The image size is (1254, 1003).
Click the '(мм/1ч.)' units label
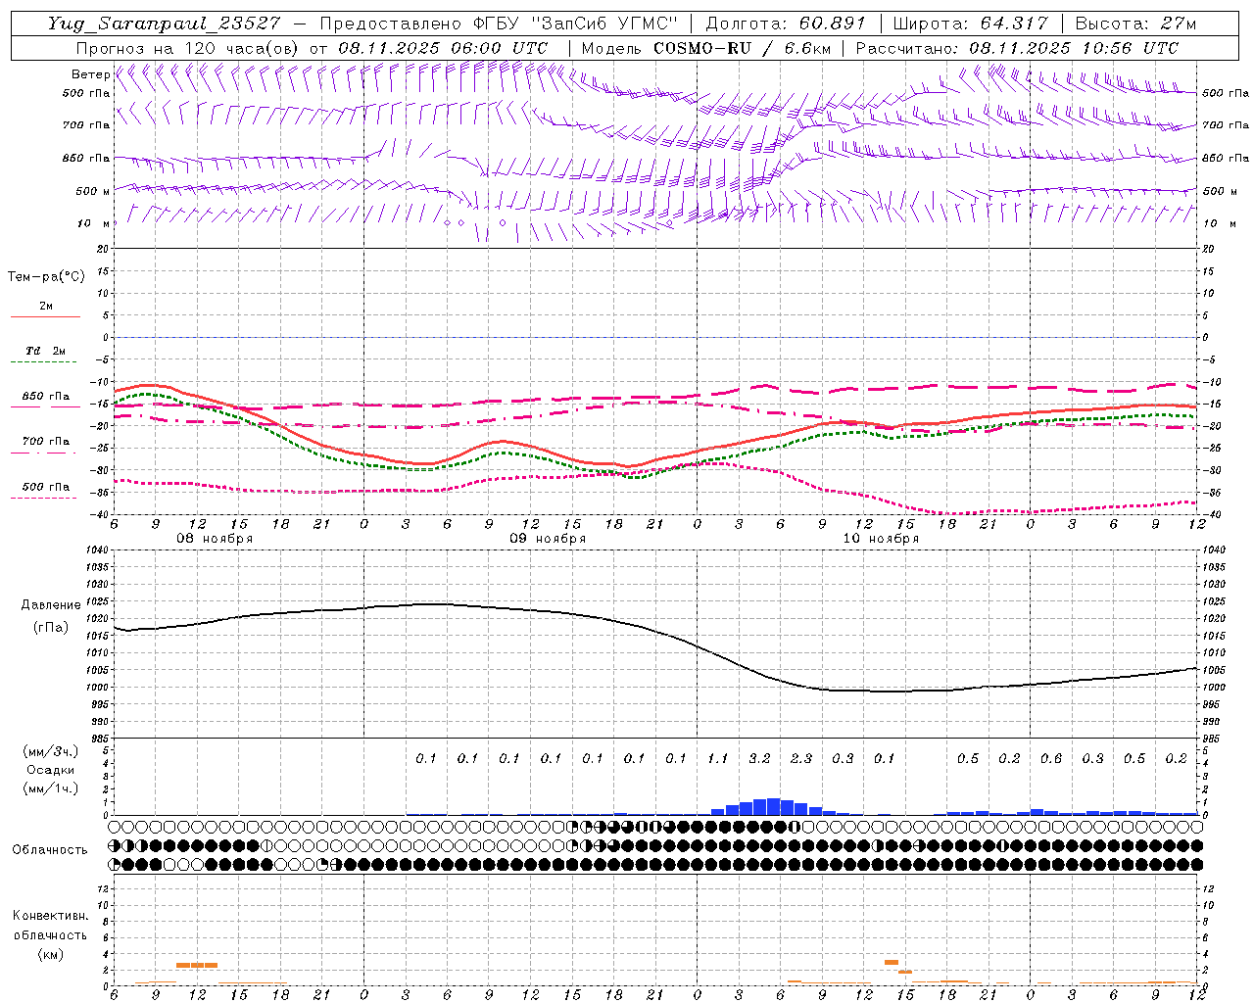pos(51,788)
